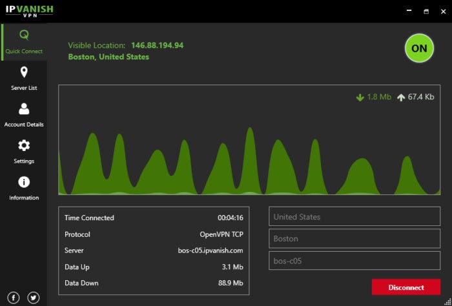This screenshot has height=306, width=452.
Task: Select the Account Details label
Action: coord(24,125)
